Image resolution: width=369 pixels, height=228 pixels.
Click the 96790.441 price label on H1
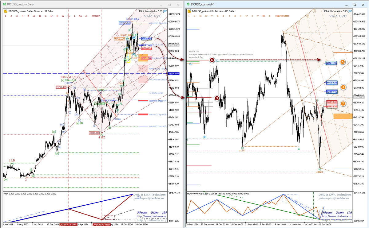(x=332, y=91)
